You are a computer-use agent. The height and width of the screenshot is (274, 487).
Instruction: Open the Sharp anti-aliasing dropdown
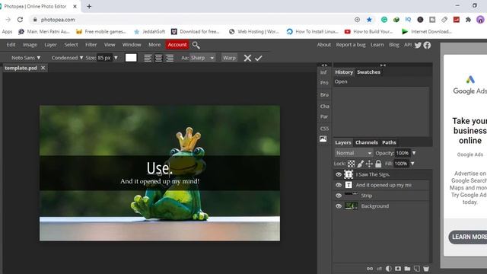point(202,58)
